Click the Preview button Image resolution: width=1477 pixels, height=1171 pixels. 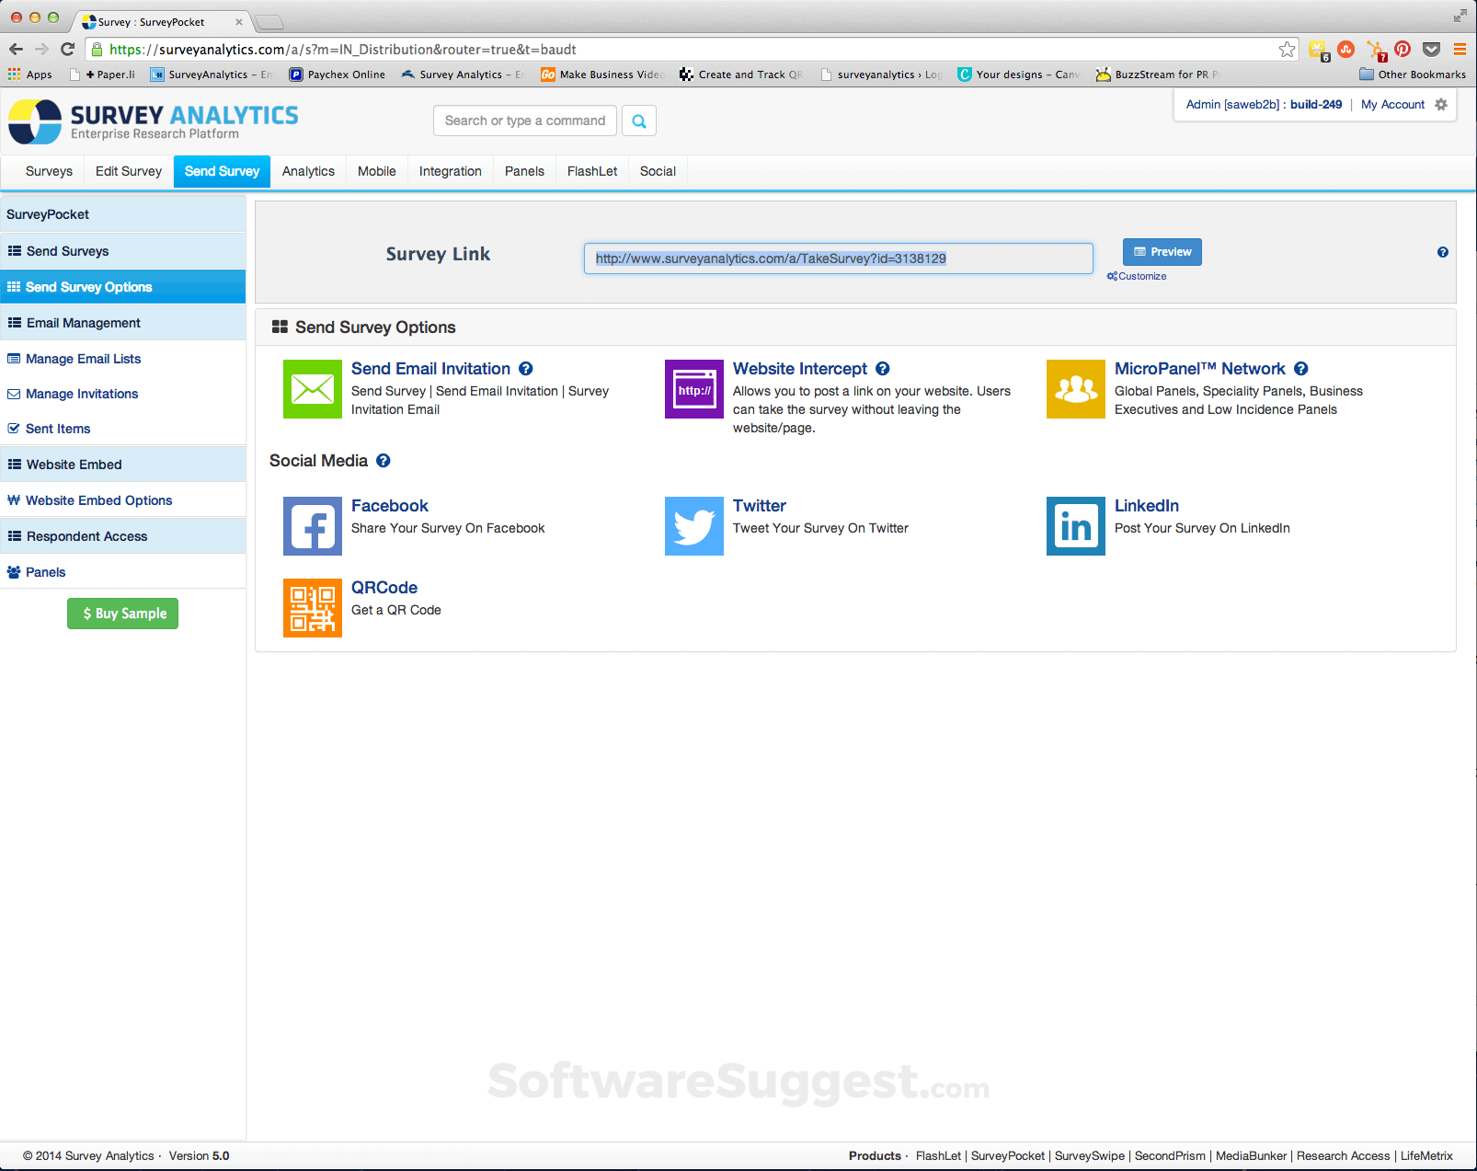[1162, 251]
